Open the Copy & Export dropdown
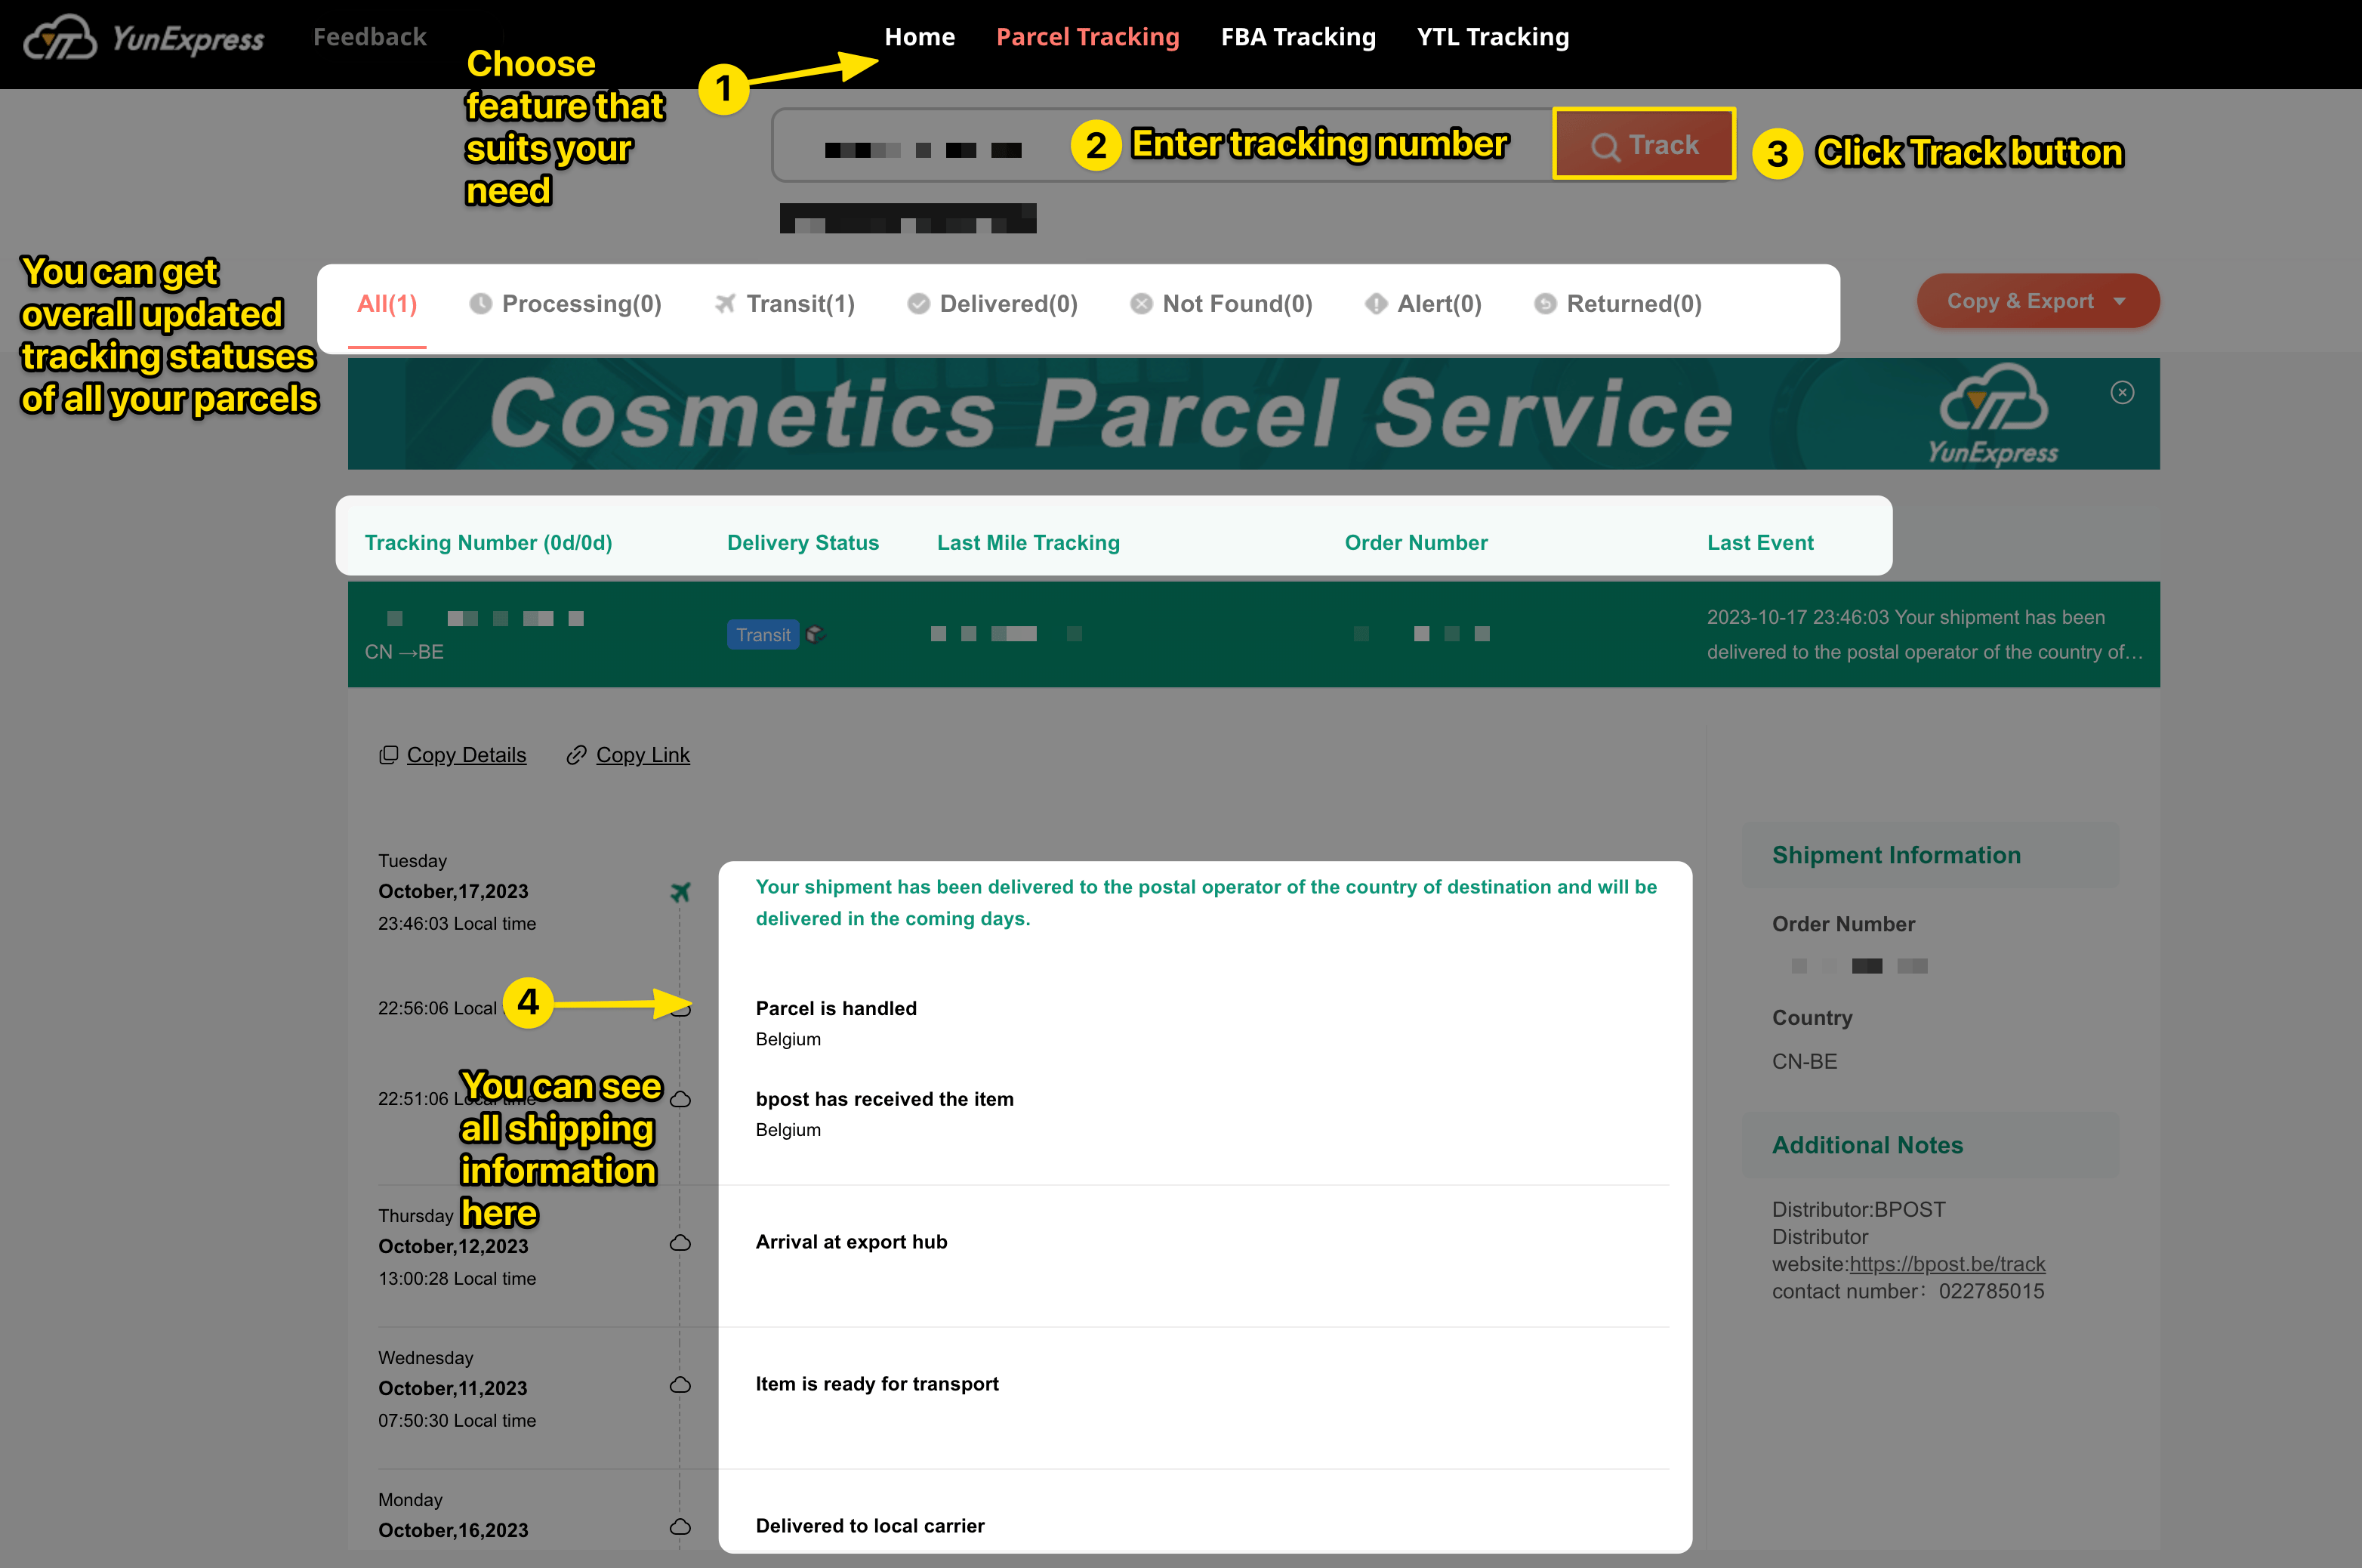Image resolution: width=2362 pixels, height=1568 pixels. (x=2038, y=301)
